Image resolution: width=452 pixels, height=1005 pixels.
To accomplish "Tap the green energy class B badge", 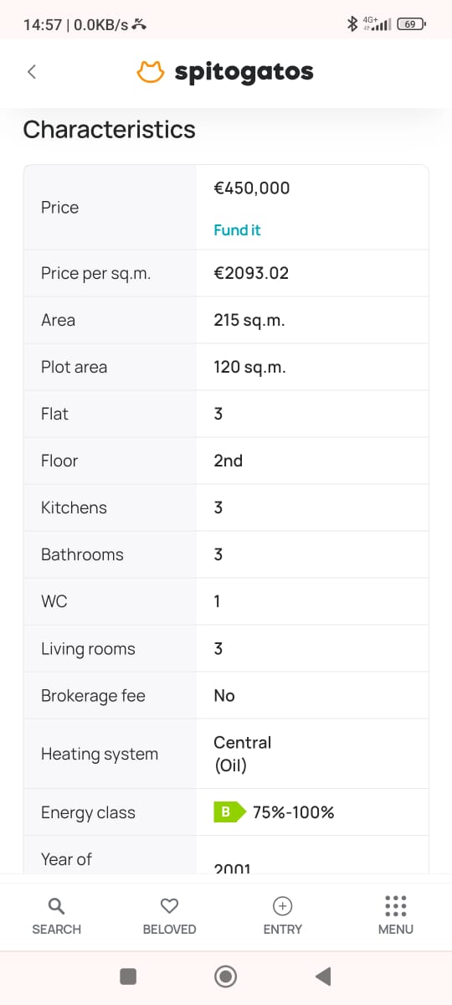I will pyautogui.click(x=229, y=812).
